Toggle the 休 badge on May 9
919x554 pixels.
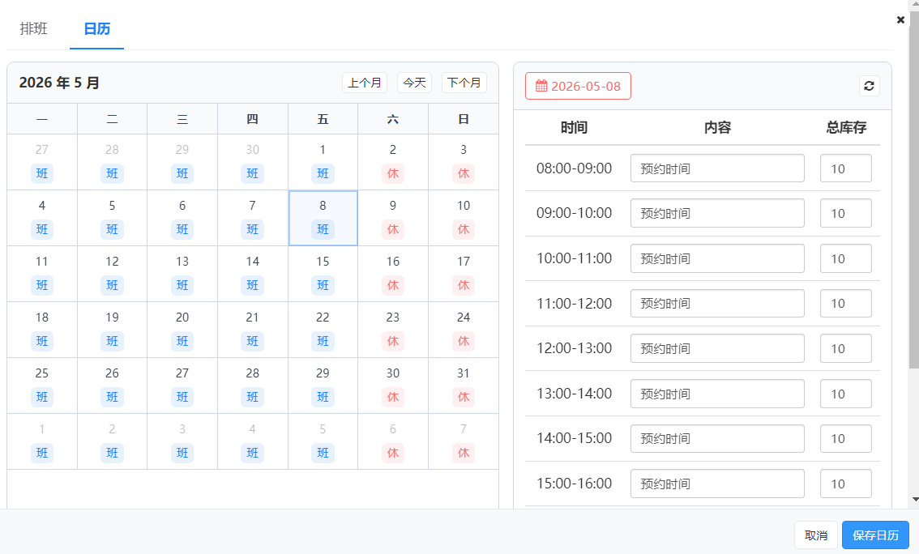(x=393, y=229)
